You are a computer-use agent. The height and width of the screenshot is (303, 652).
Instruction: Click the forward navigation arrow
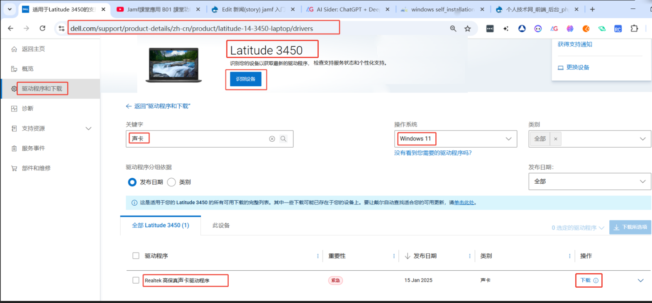[27, 28]
